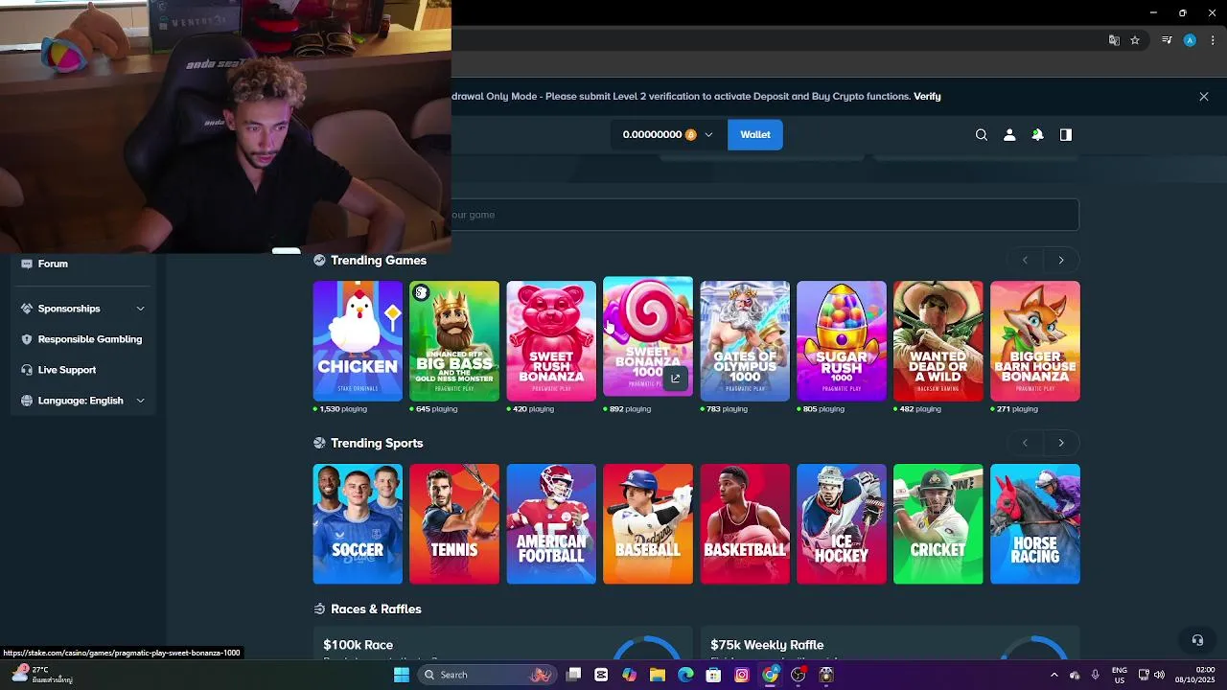Toggle the right side panel icon
Image resolution: width=1227 pixels, height=690 pixels.
tap(1065, 135)
